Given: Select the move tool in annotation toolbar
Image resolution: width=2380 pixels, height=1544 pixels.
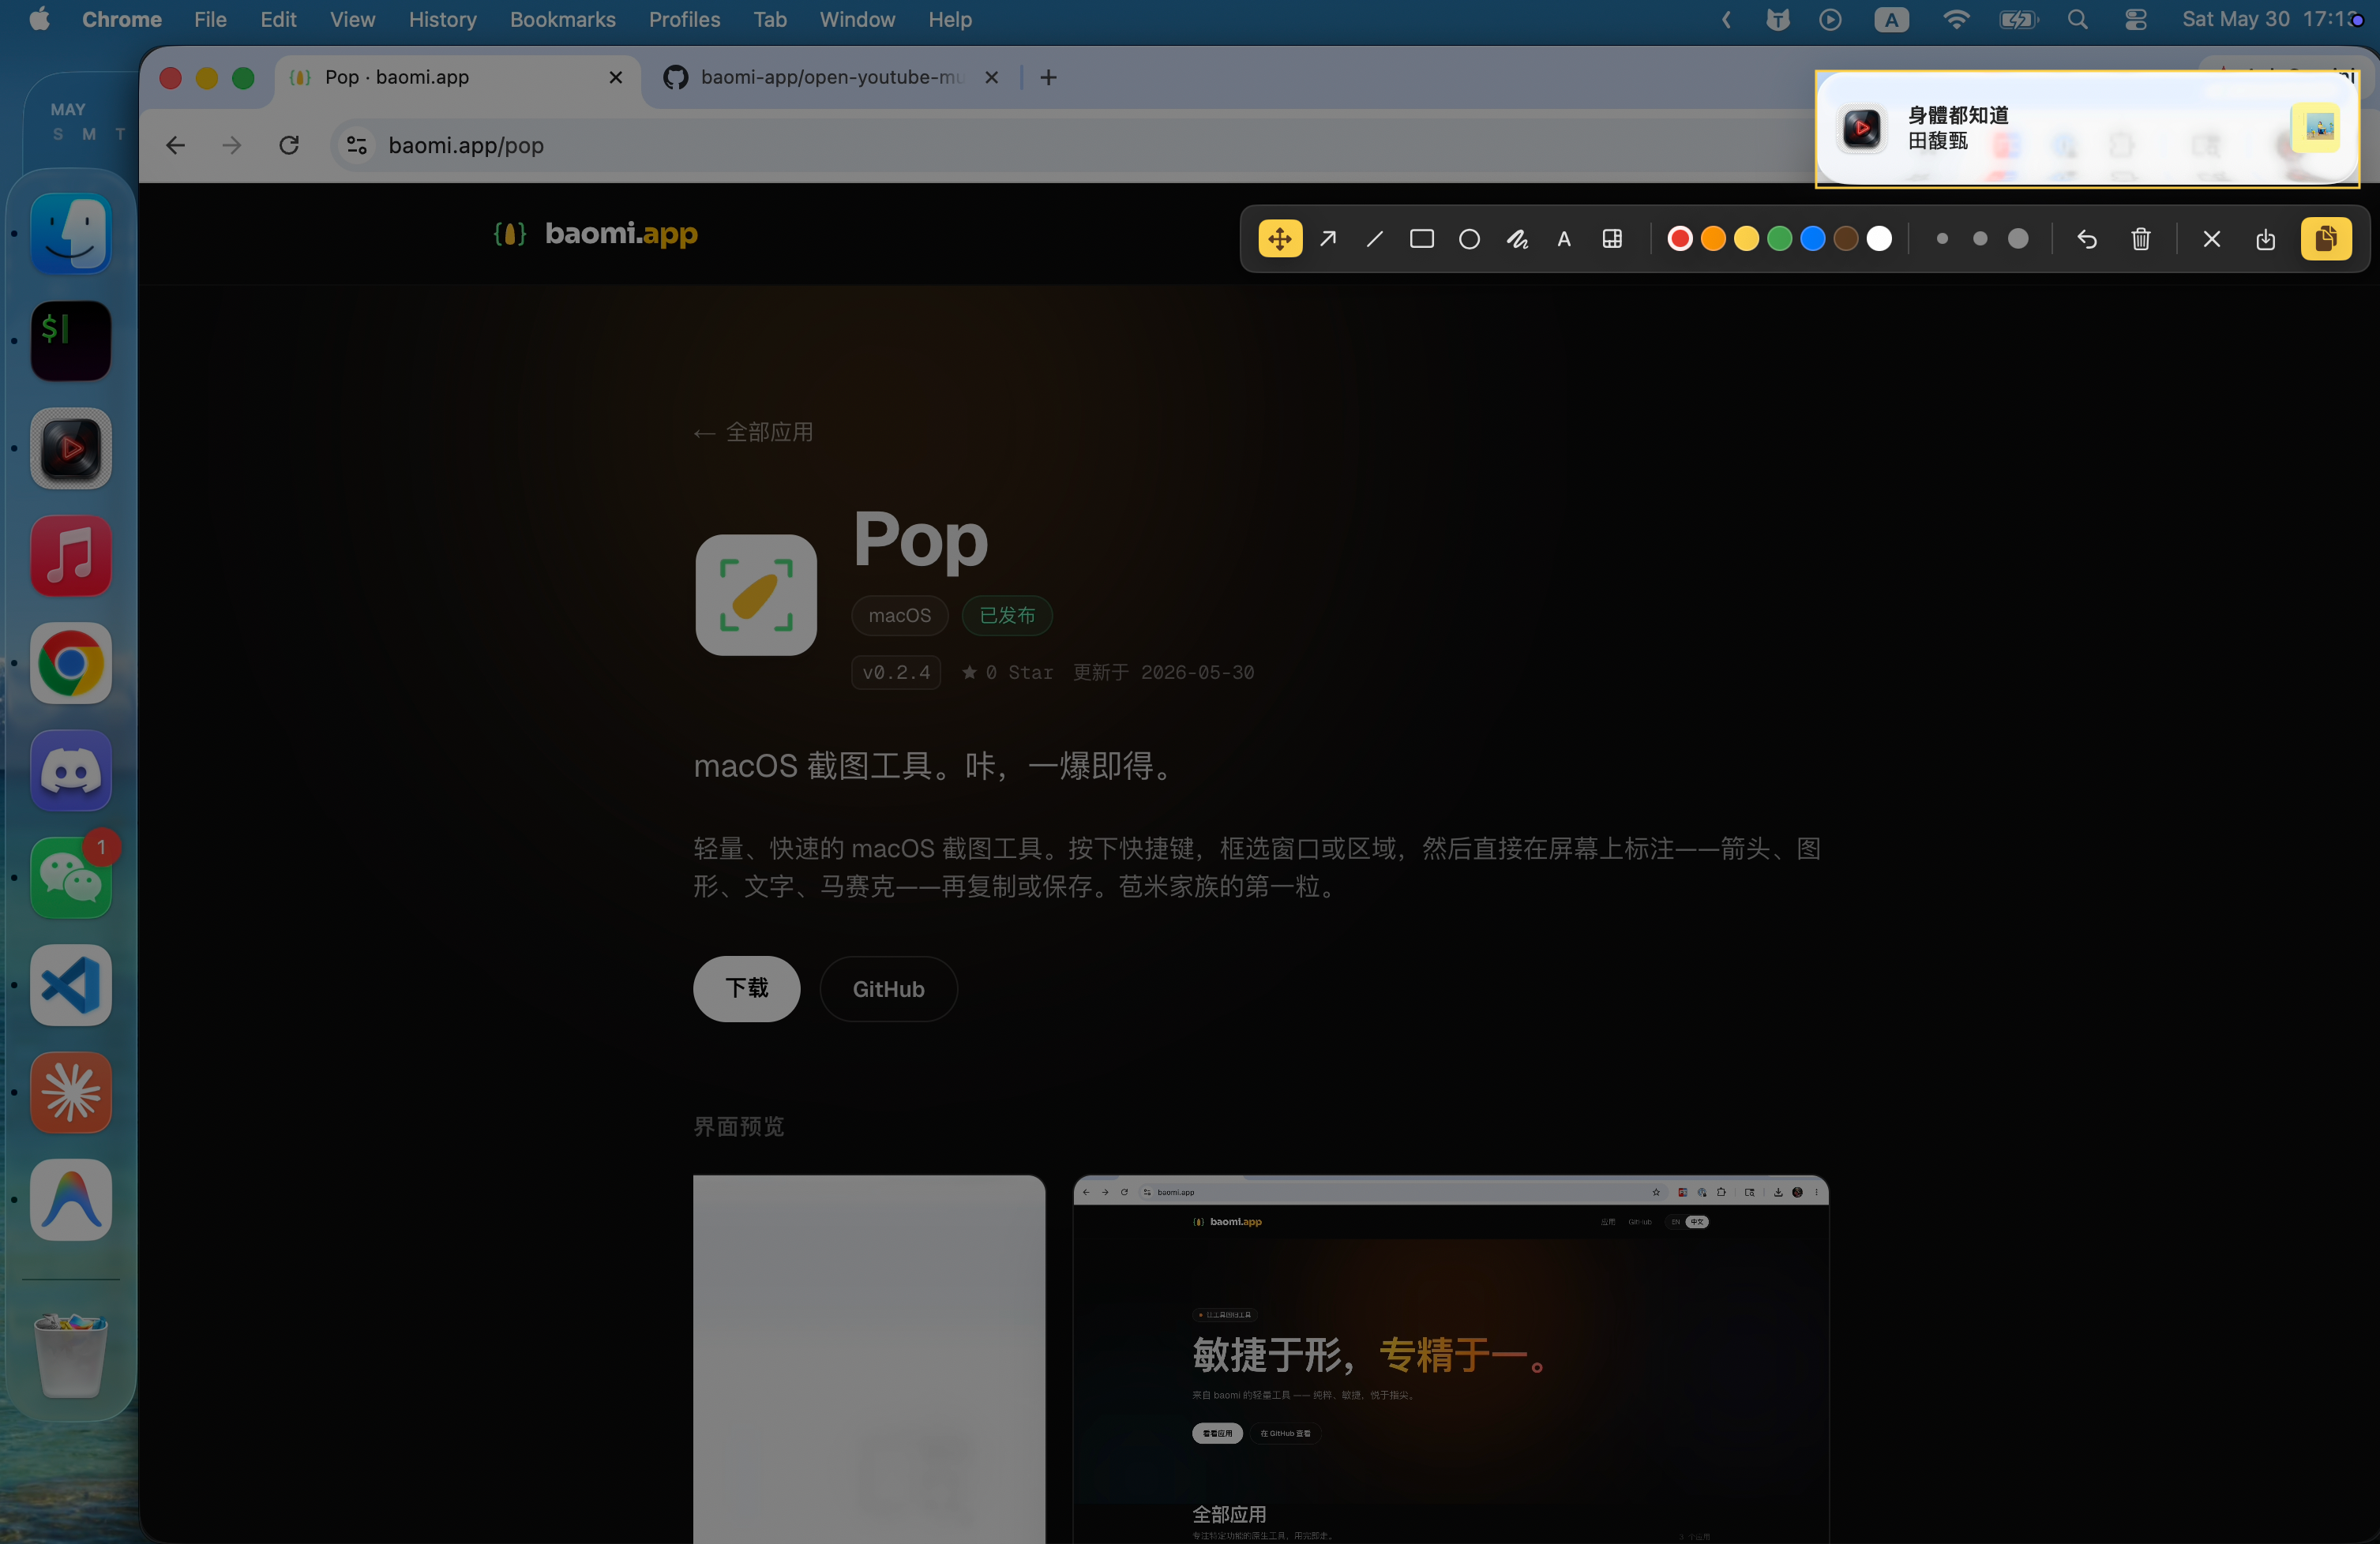Looking at the screenshot, I should 1280,239.
